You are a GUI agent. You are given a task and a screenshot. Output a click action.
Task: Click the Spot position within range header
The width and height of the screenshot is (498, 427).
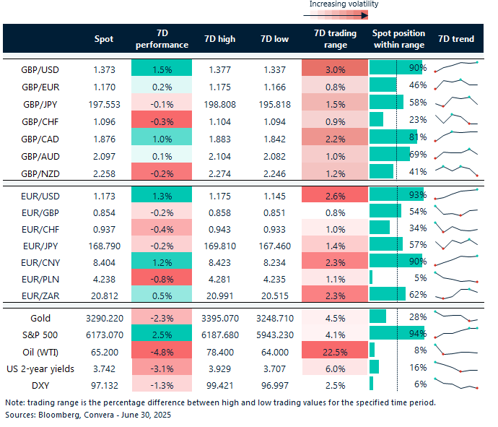398,39
